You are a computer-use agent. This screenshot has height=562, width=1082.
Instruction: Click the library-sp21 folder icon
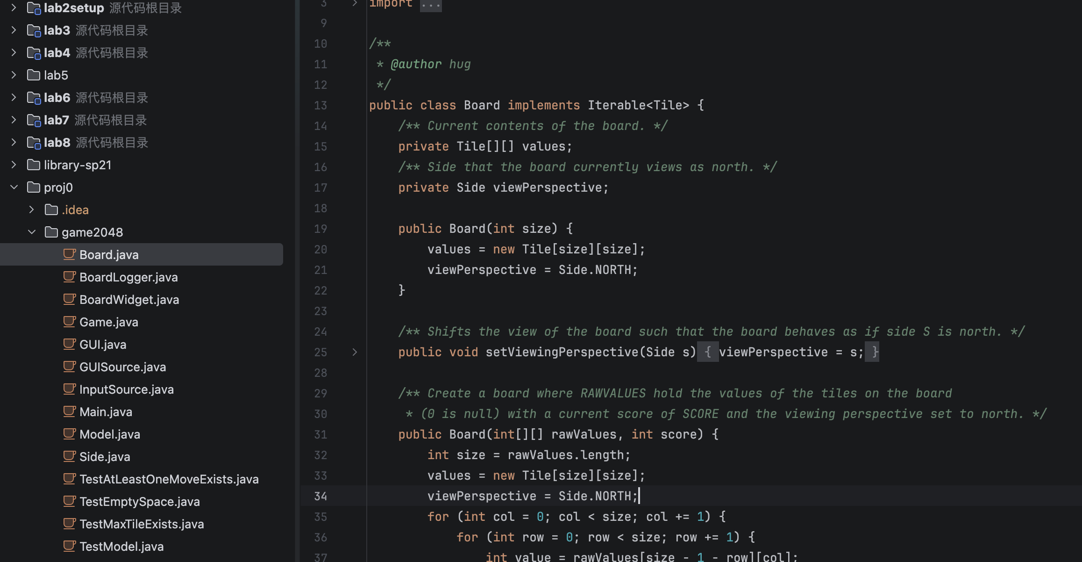[x=34, y=165]
